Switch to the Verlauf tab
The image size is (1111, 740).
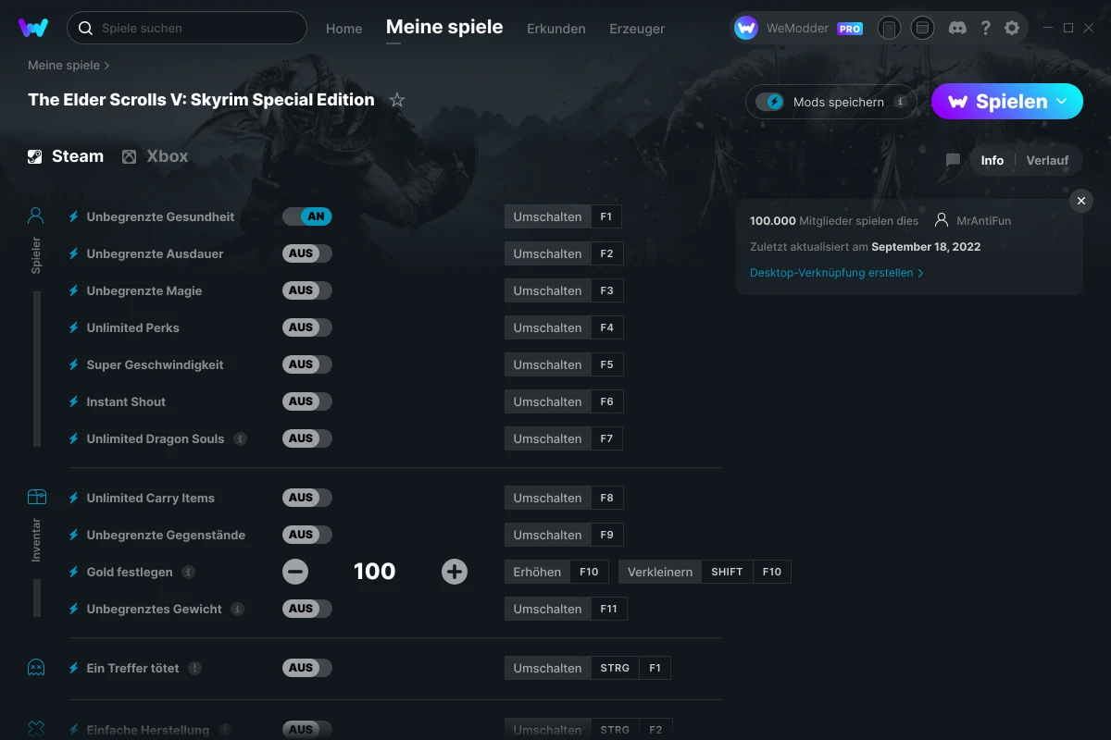click(1047, 160)
